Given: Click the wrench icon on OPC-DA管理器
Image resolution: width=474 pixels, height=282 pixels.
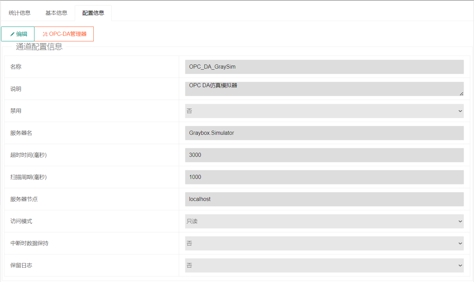Looking at the screenshot, I should click(x=45, y=34).
